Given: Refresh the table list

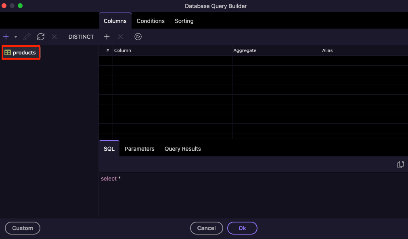Looking at the screenshot, I should [41, 37].
